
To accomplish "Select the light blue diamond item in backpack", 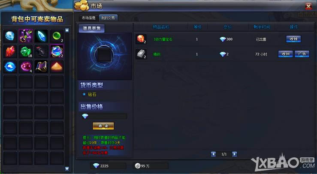I will pyautogui.click(x=10, y=36).
